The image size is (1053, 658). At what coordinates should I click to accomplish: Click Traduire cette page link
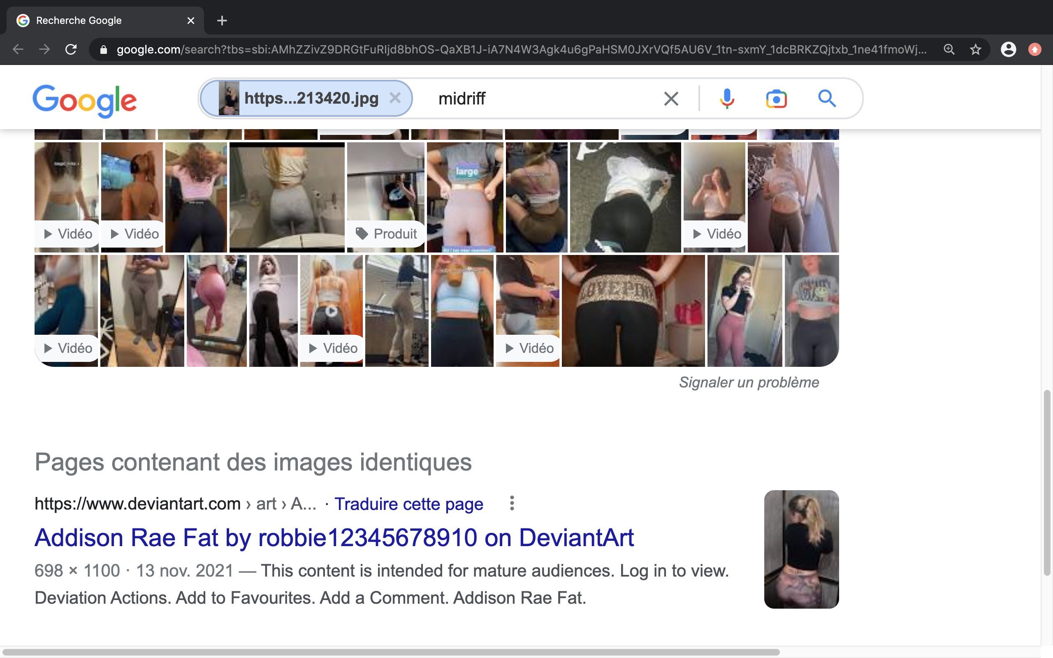pyautogui.click(x=408, y=504)
